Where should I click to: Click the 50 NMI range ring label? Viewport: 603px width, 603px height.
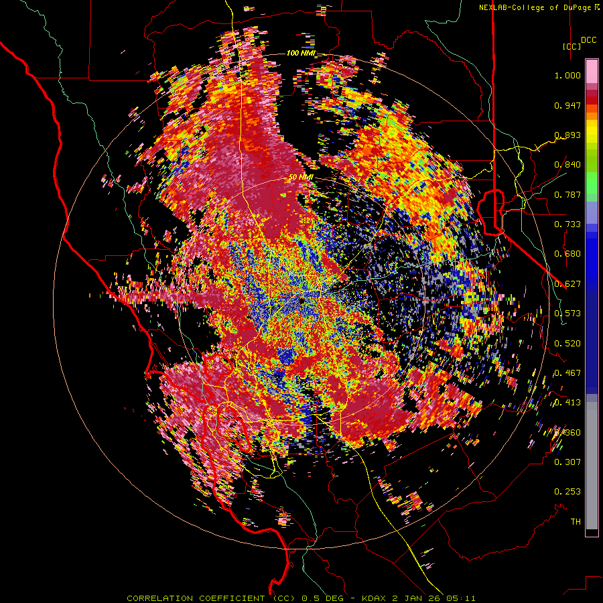pos(301,178)
